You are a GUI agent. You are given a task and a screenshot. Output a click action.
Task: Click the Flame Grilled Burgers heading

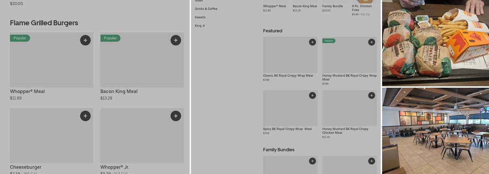point(44,23)
